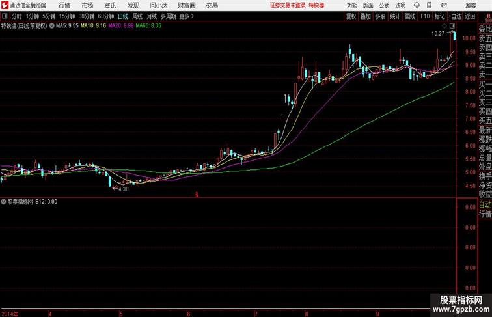Click the 特锐德 stock name in title bar
Screen dimensions: 492x317
point(316,5)
